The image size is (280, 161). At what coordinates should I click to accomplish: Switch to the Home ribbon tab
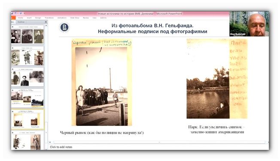click(x=20, y=18)
